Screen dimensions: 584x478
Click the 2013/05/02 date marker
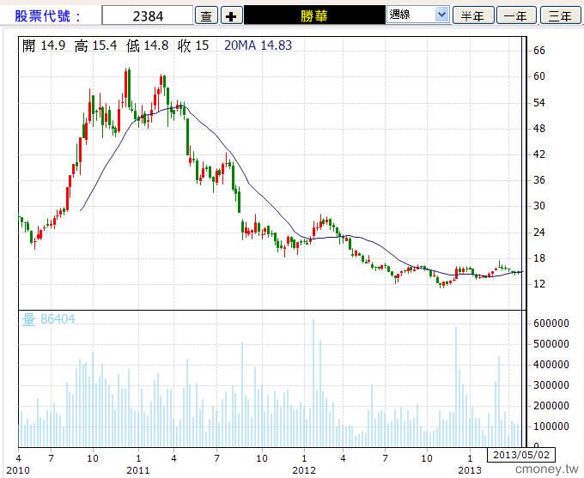pos(521,455)
